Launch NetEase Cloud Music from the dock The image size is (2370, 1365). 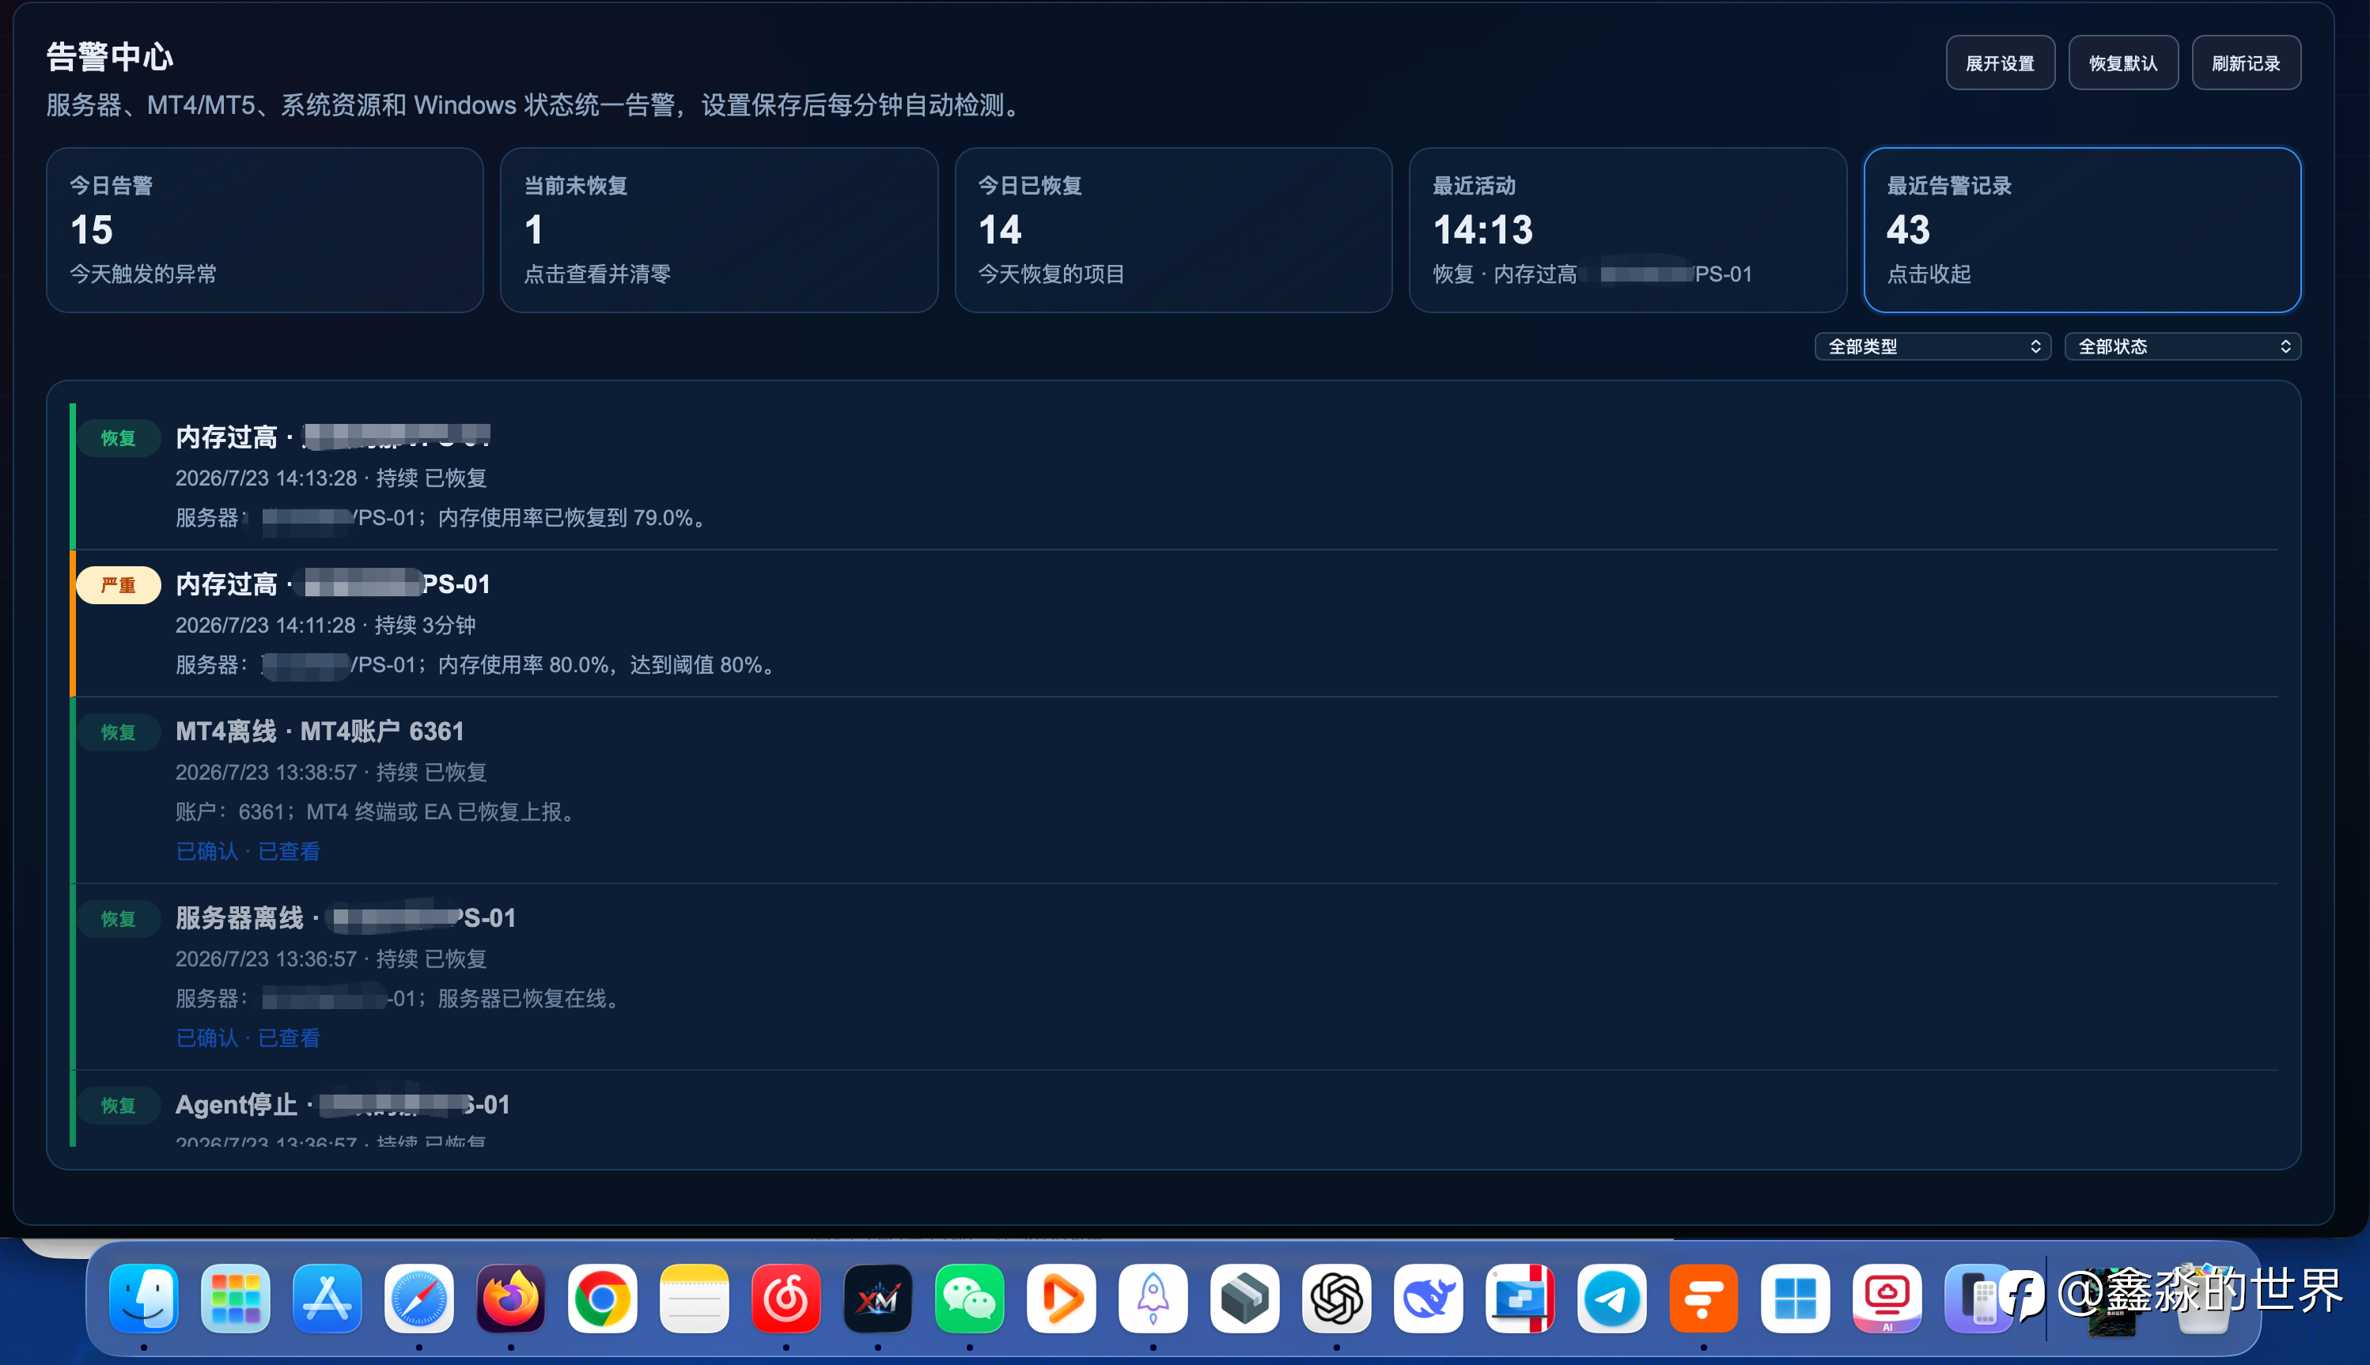coord(786,1299)
